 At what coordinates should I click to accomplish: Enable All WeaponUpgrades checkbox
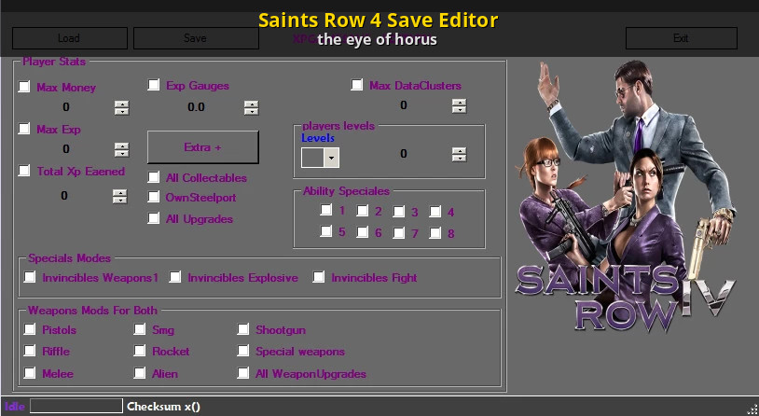point(243,374)
